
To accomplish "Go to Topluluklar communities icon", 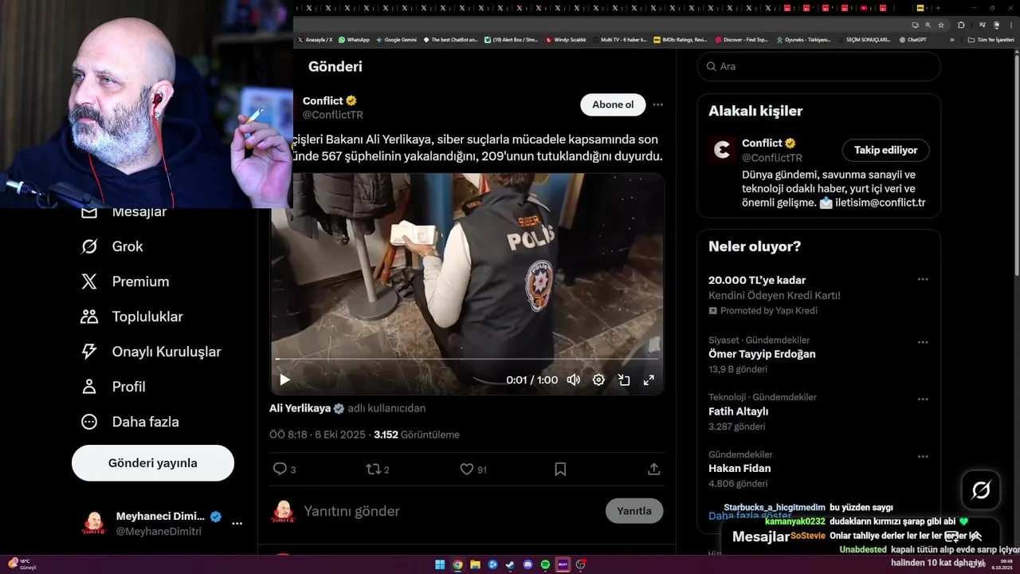I will click(x=89, y=316).
